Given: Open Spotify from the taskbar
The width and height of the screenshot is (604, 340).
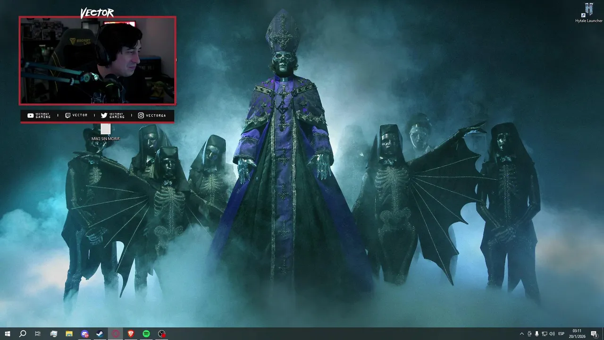Looking at the screenshot, I should (146, 334).
